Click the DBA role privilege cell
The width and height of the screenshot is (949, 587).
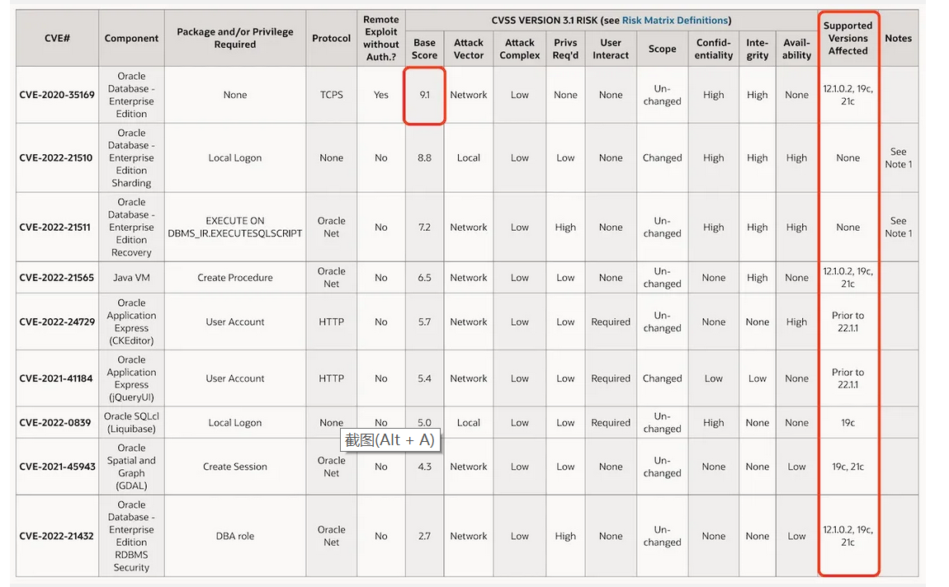(235, 536)
